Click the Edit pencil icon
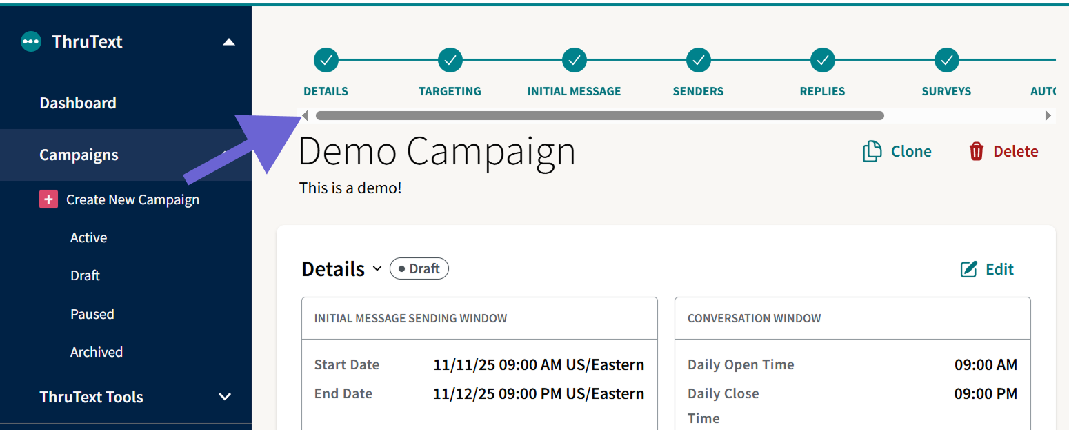This screenshot has width=1069, height=430. pos(969,269)
